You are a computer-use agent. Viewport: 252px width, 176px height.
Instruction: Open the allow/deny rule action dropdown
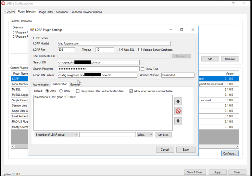click(145, 135)
